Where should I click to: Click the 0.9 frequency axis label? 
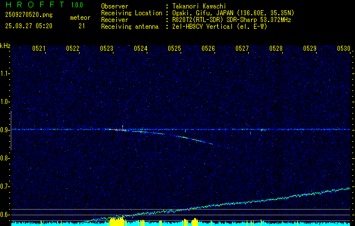tap(5, 130)
